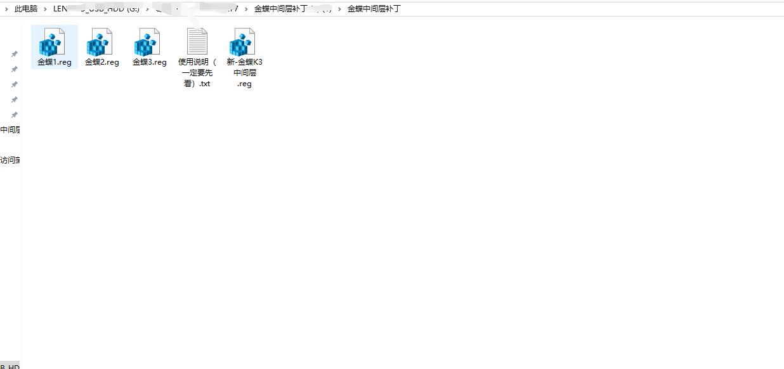Image resolution: width=784 pixels, height=369 pixels.
Task: Click the 新-金蝶K3中间层.reg file name
Action: click(x=245, y=73)
